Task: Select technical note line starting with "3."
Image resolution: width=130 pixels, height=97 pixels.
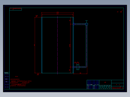Action: pyautogui.click(x=18, y=86)
